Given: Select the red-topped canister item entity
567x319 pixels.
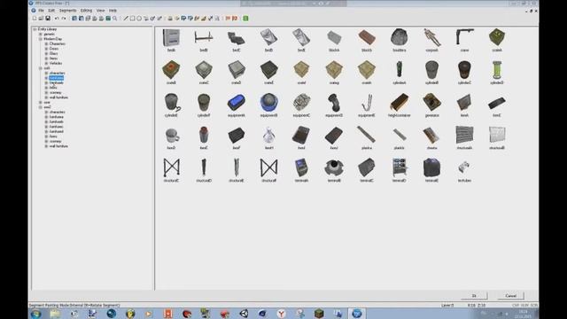Looking at the screenshot, I should coord(204,135).
